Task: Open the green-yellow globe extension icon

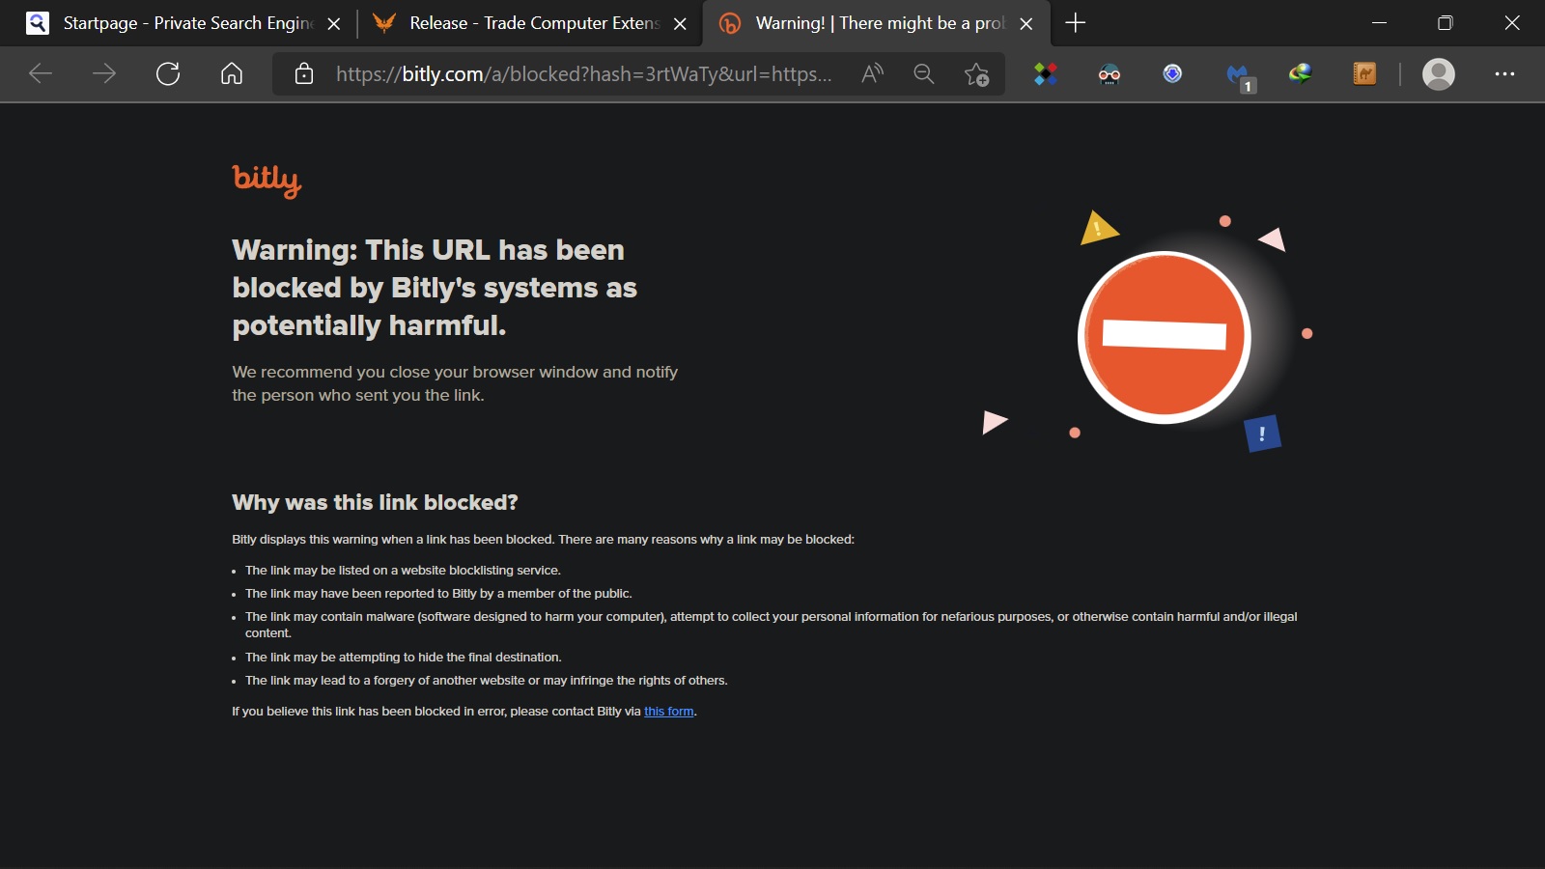Action: click(x=1301, y=73)
